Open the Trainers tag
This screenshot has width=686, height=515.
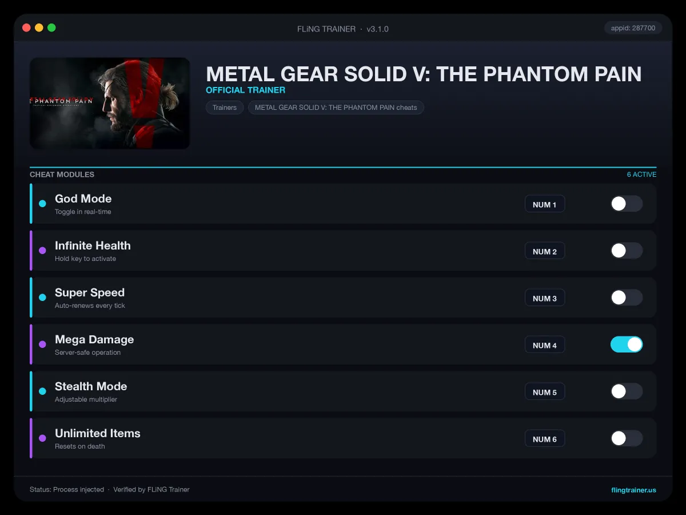(x=225, y=108)
